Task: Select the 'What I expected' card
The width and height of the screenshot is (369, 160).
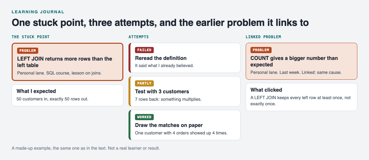Action: [x=67, y=95]
